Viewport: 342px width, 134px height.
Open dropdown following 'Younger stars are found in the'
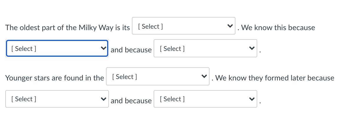coord(157,77)
